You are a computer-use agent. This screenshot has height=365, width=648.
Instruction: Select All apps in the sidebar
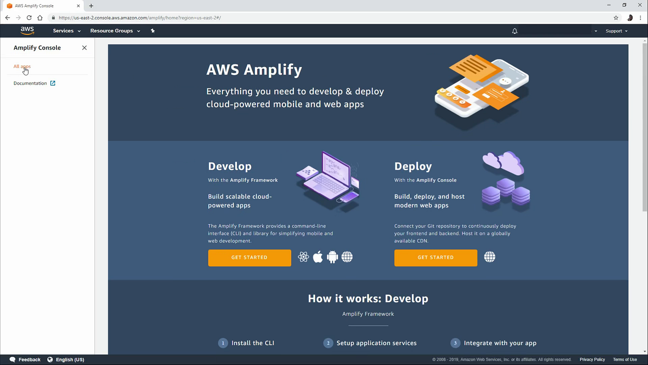[x=22, y=66]
